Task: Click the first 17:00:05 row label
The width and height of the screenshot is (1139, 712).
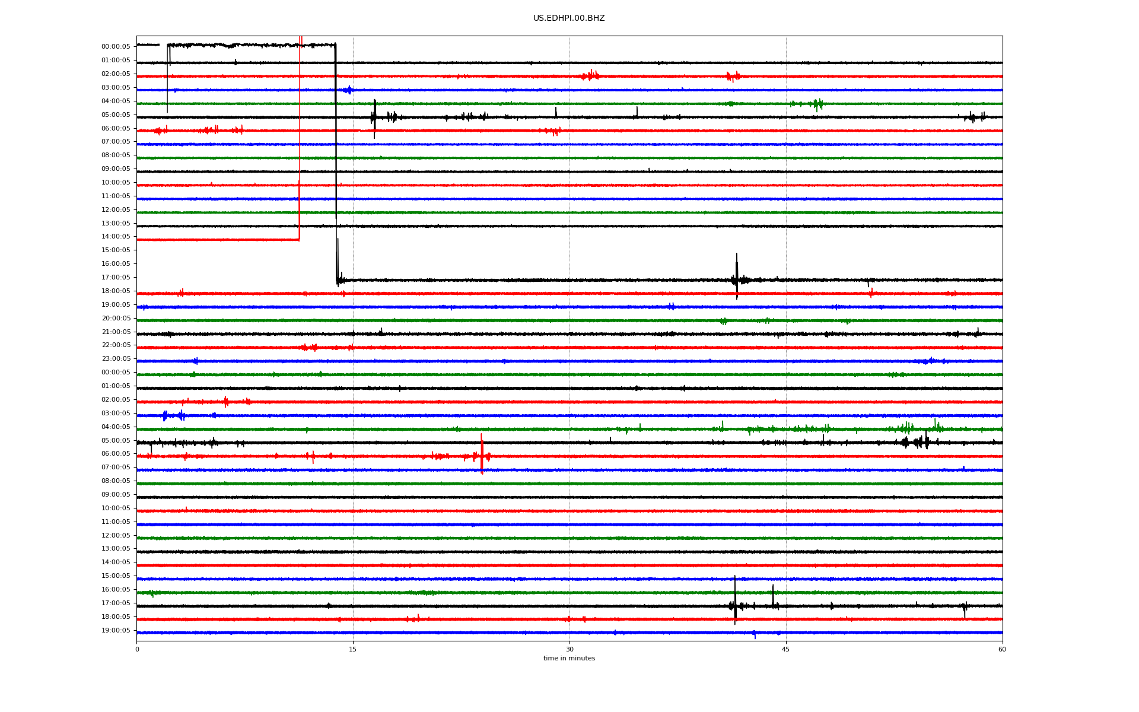Action: (116, 278)
